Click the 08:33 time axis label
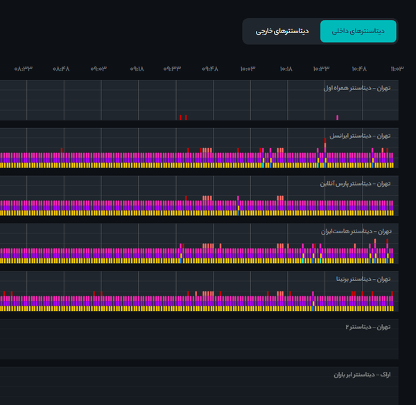 click(x=24, y=69)
